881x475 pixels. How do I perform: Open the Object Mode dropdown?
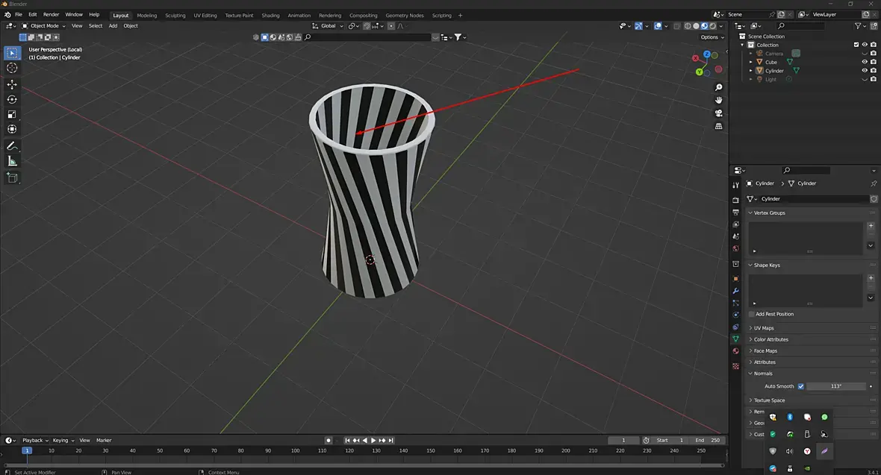tap(44, 26)
